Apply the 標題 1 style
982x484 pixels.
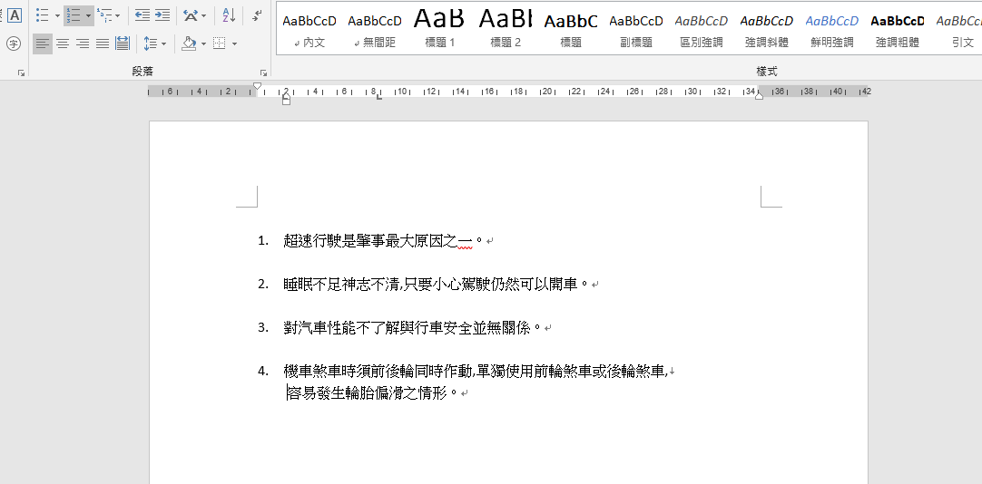coord(440,29)
